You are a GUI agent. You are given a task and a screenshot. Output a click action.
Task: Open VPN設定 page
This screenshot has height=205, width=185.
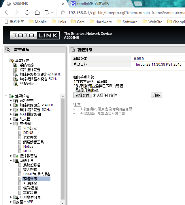(x=30, y=128)
